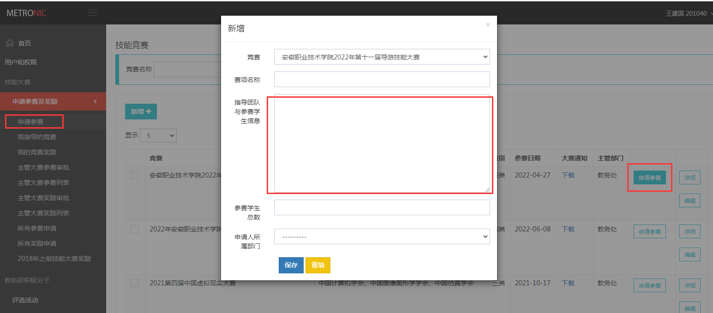The width and height of the screenshot is (713, 313).
Task: Open the 申请人所属部门 dropdown
Action: [x=382, y=236]
